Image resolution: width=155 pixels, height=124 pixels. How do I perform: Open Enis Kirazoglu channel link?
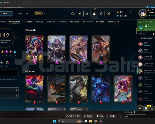coord(129,112)
